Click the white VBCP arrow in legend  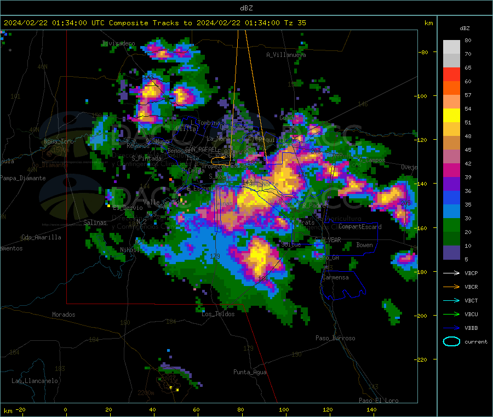(451, 273)
